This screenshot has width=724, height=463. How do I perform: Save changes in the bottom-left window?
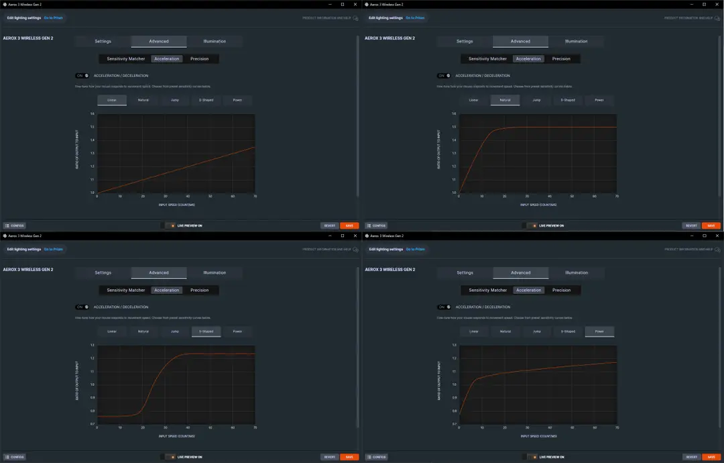(x=349, y=457)
